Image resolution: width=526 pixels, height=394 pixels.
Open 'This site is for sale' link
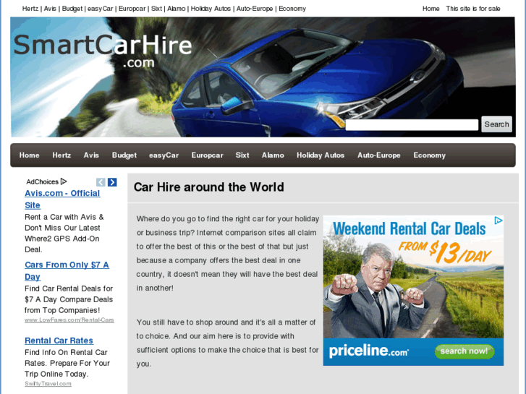[x=473, y=9]
